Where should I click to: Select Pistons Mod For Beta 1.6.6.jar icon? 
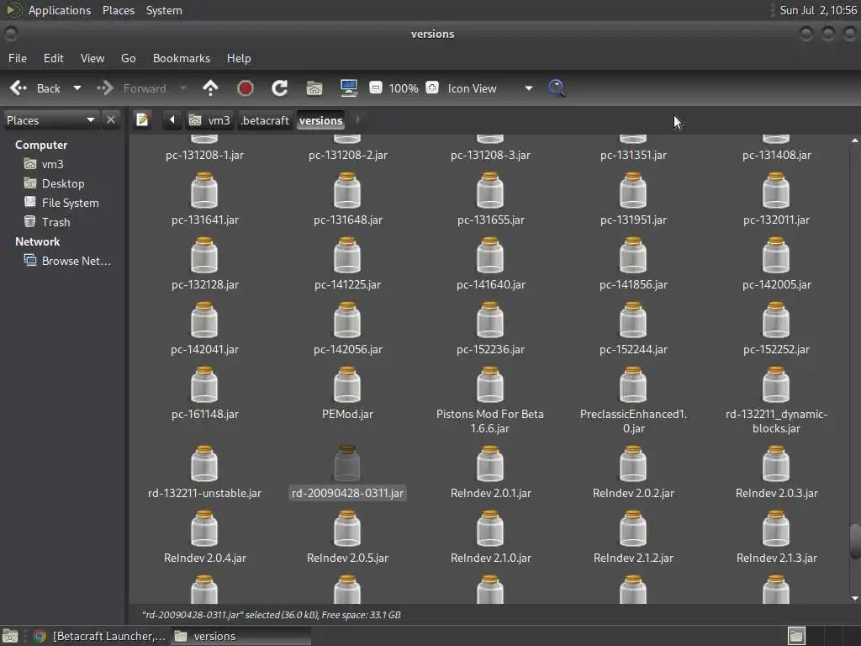[490, 385]
